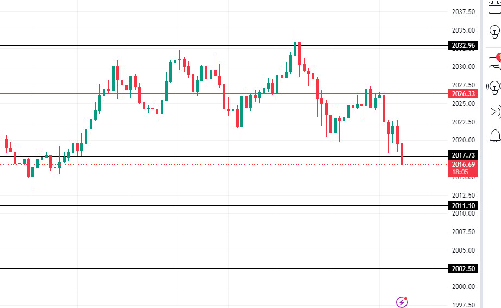Image resolution: width=501 pixels, height=308 pixels.
Task: Open chats with unread notification badge
Action: coord(494,61)
